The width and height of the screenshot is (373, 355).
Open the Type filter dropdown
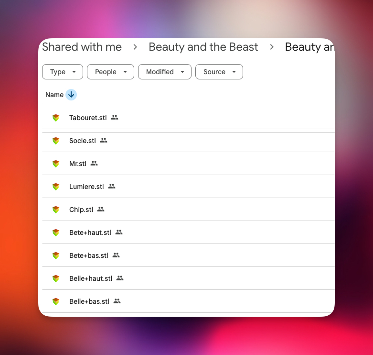63,72
